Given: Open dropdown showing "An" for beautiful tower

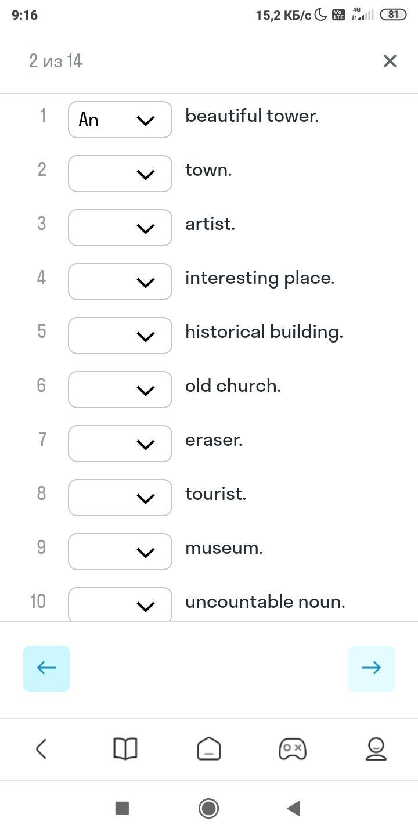Looking at the screenshot, I should coord(120,120).
